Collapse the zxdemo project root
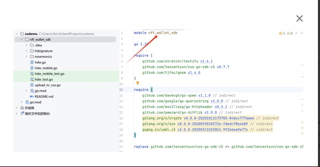The height and width of the screenshot is (167, 320). (17, 34)
